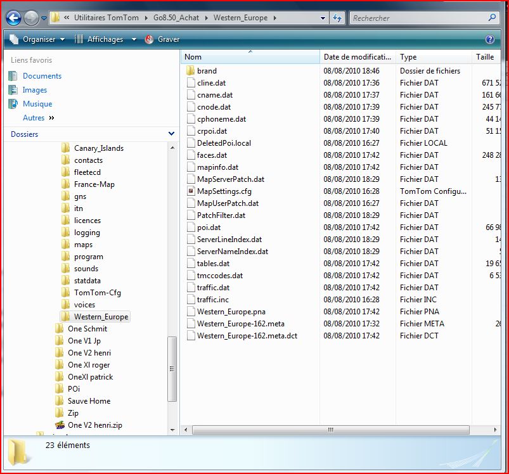Click the One V1 Jp folder icon in tree
The image size is (509, 474).
pyautogui.click(x=60, y=341)
